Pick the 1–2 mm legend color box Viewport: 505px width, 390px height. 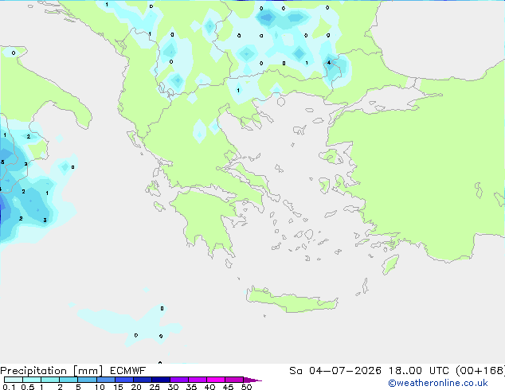click(50, 380)
